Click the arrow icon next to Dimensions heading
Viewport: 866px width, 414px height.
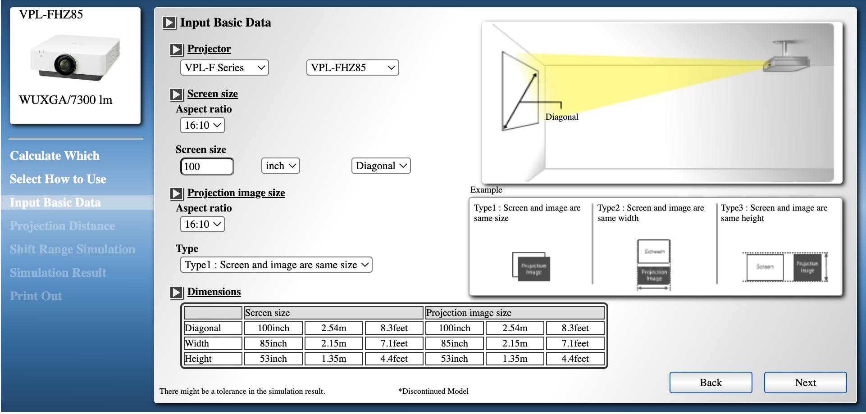(x=176, y=292)
